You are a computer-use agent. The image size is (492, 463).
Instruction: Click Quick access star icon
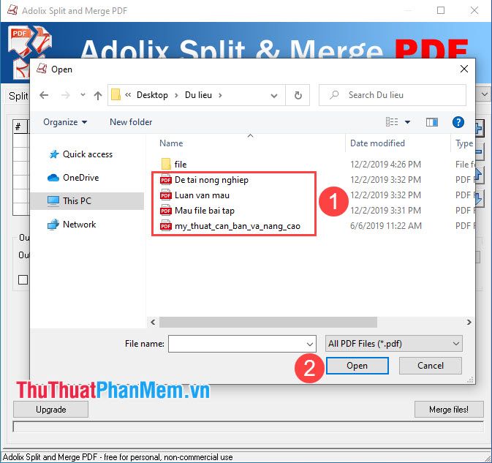point(54,154)
